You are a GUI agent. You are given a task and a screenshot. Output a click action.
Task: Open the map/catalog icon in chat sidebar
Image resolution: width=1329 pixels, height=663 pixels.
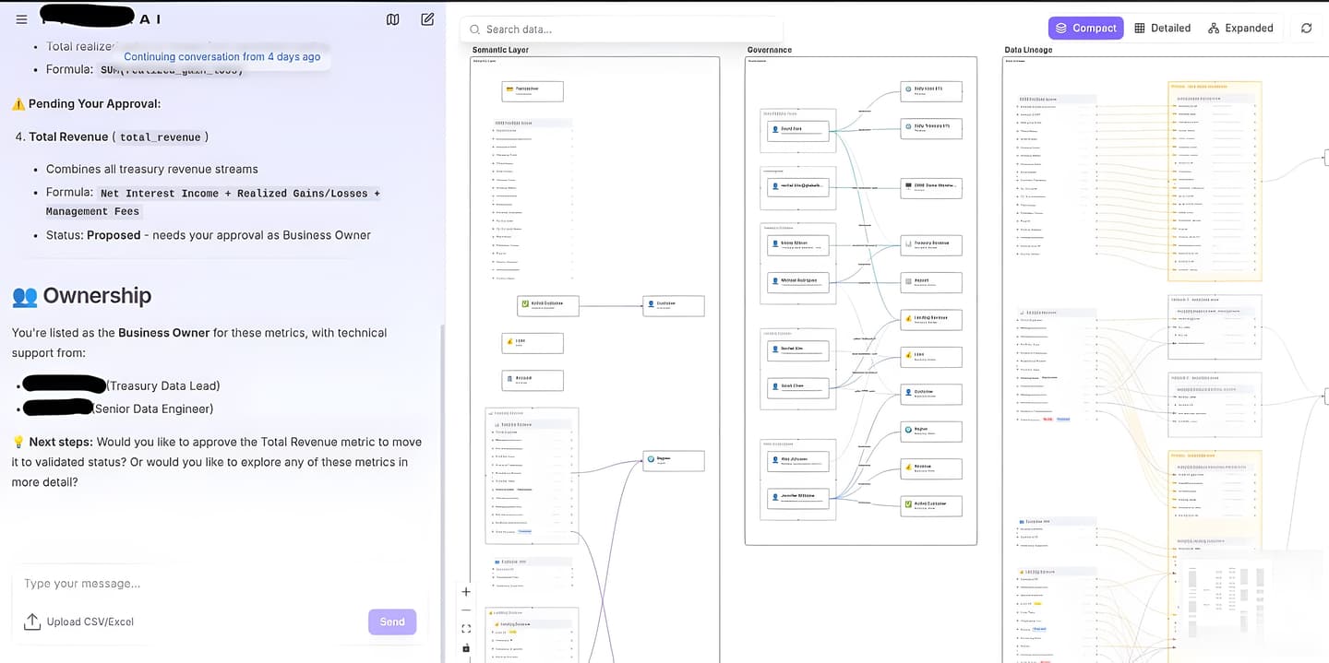tap(392, 18)
